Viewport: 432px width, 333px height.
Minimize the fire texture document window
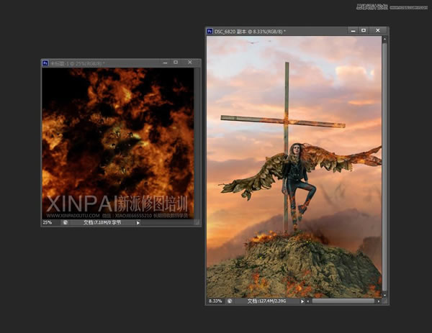point(165,63)
